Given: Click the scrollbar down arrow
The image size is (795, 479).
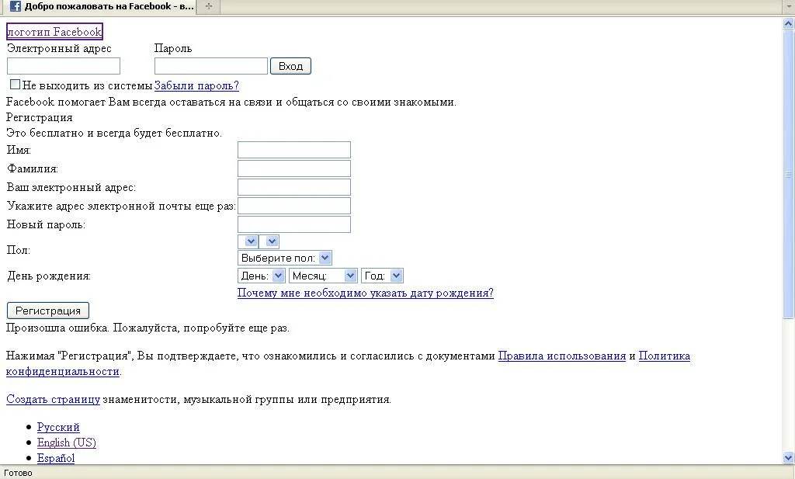Looking at the screenshot, I should [789, 458].
